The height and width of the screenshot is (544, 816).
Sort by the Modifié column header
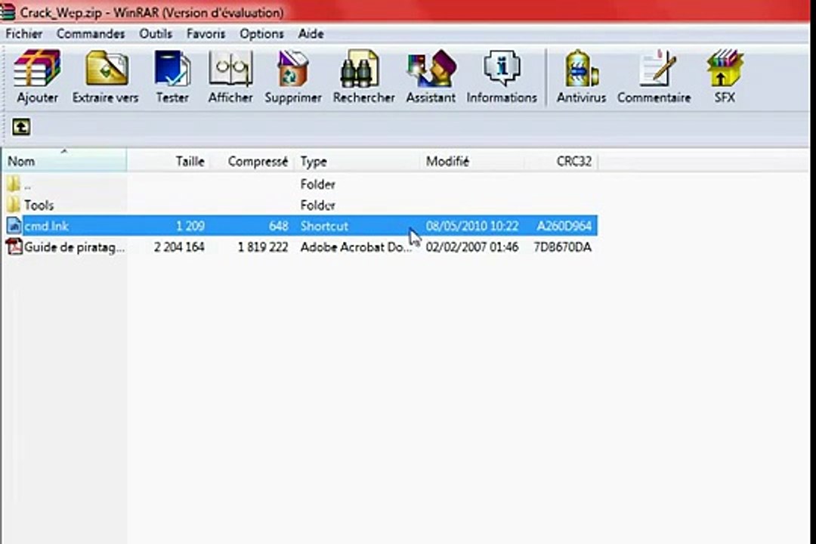point(472,162)
